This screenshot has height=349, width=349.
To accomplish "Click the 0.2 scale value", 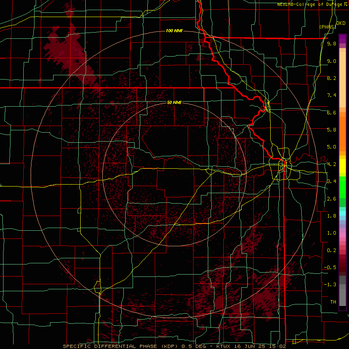I will (332, 251).
